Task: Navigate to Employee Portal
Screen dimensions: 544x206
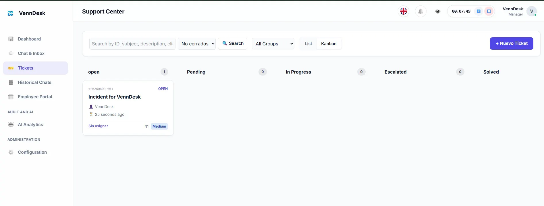Action: tap(35, 97)
